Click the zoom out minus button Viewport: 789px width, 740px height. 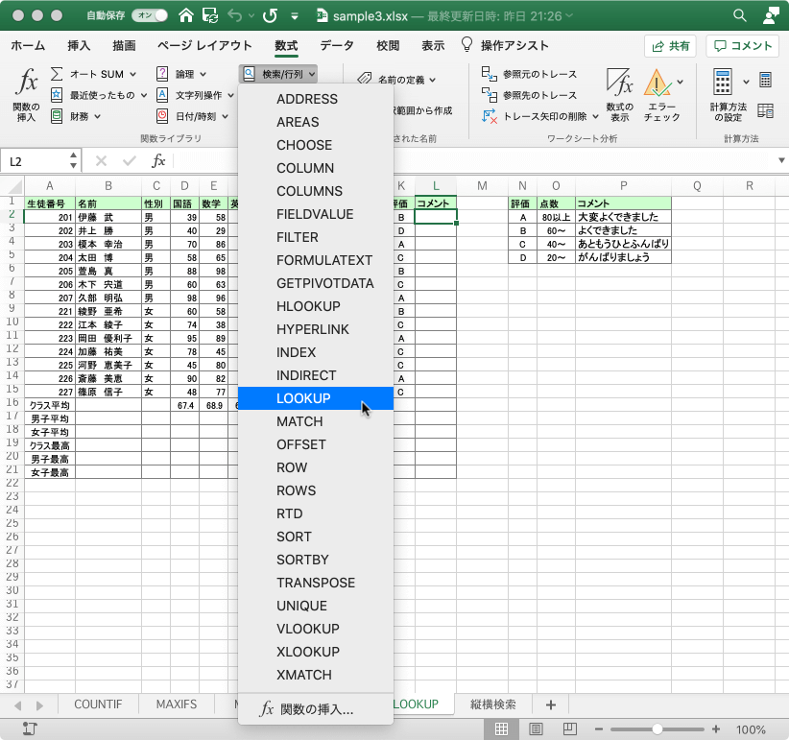click(x=598, y=728)
